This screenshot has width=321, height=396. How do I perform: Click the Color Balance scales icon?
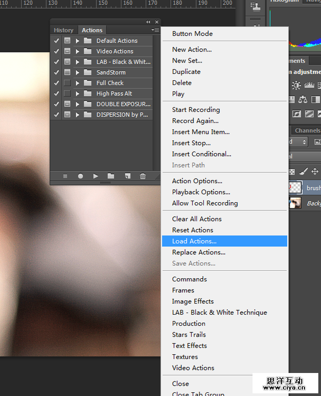pyautogui.click(x=303, y=100)
